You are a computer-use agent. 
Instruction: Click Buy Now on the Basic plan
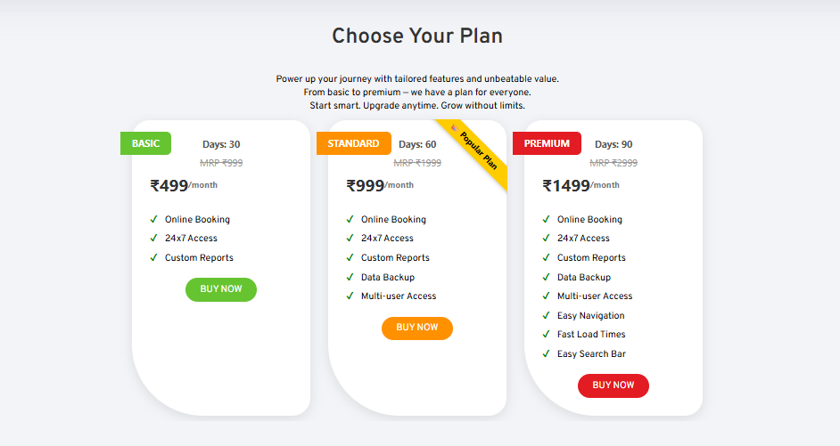pos(221,289)
